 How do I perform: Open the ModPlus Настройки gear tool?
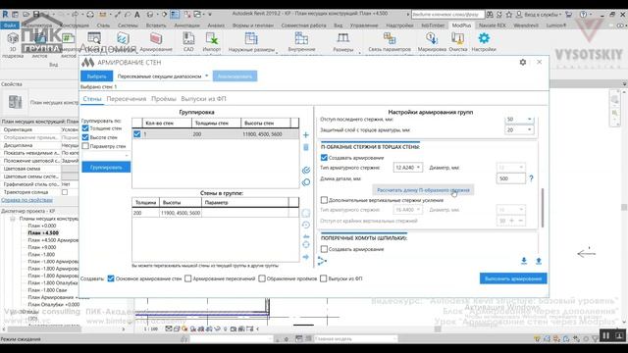tap(484, 42)
